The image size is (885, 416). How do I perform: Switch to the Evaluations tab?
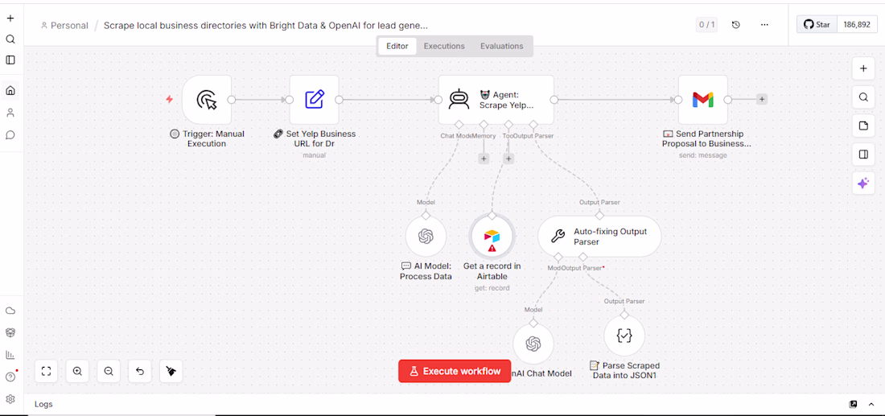502,47
